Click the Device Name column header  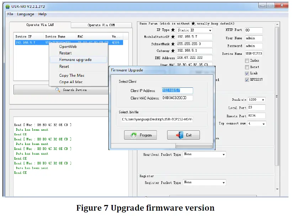click(x=60, y=37)
